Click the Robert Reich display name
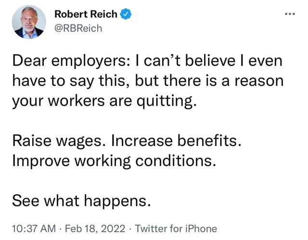This screenshot has width=308, height=240. click(x=86, y=14)
